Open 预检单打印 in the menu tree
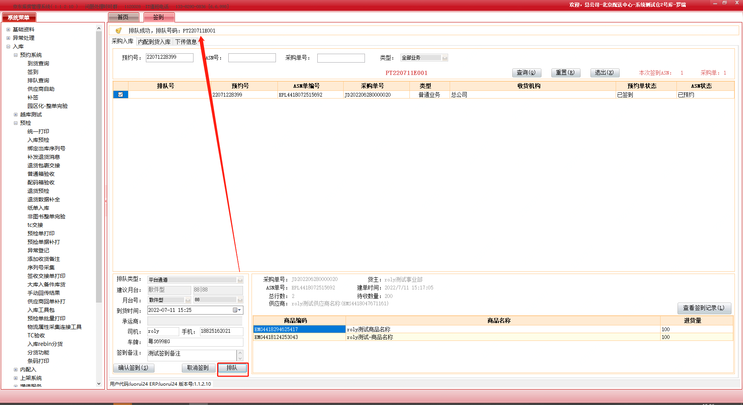This screenshot has height=405, width=743. (41, 233)
